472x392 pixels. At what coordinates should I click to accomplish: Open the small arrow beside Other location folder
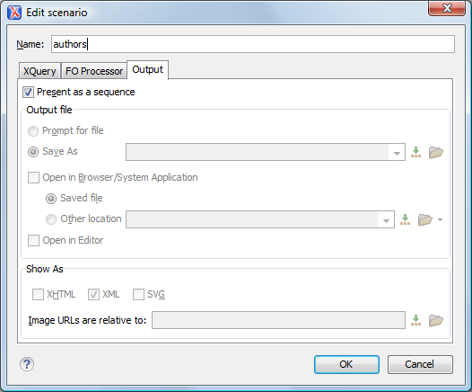pyautogui.click(x=440, y=219)
